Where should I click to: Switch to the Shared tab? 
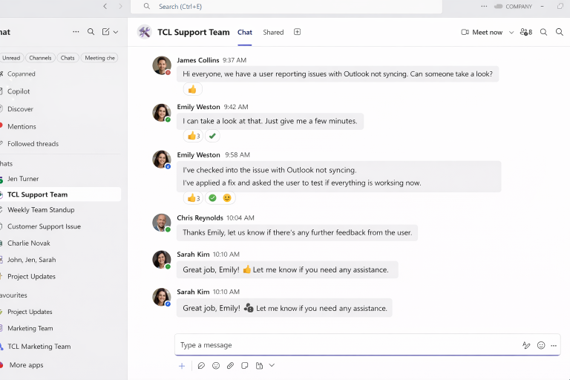tap(273, 32)
